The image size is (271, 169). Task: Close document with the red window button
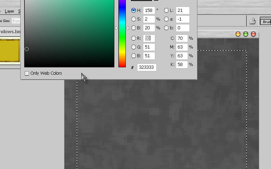coord(253,34)
